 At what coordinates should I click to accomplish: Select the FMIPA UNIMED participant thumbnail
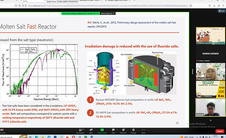[x=210, y=89]
